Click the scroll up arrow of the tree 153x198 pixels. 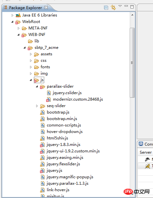click(132, 15)
